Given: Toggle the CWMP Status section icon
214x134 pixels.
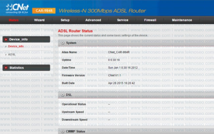Looking at the screenshot, I should 63,131.
